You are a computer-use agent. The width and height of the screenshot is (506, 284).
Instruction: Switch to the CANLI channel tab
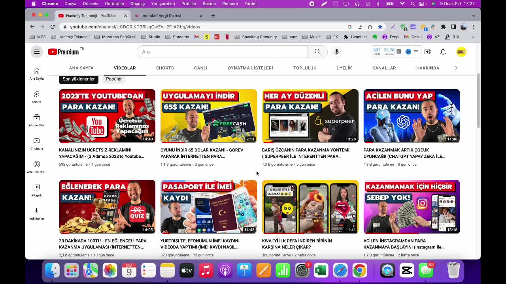click(201, 68)
